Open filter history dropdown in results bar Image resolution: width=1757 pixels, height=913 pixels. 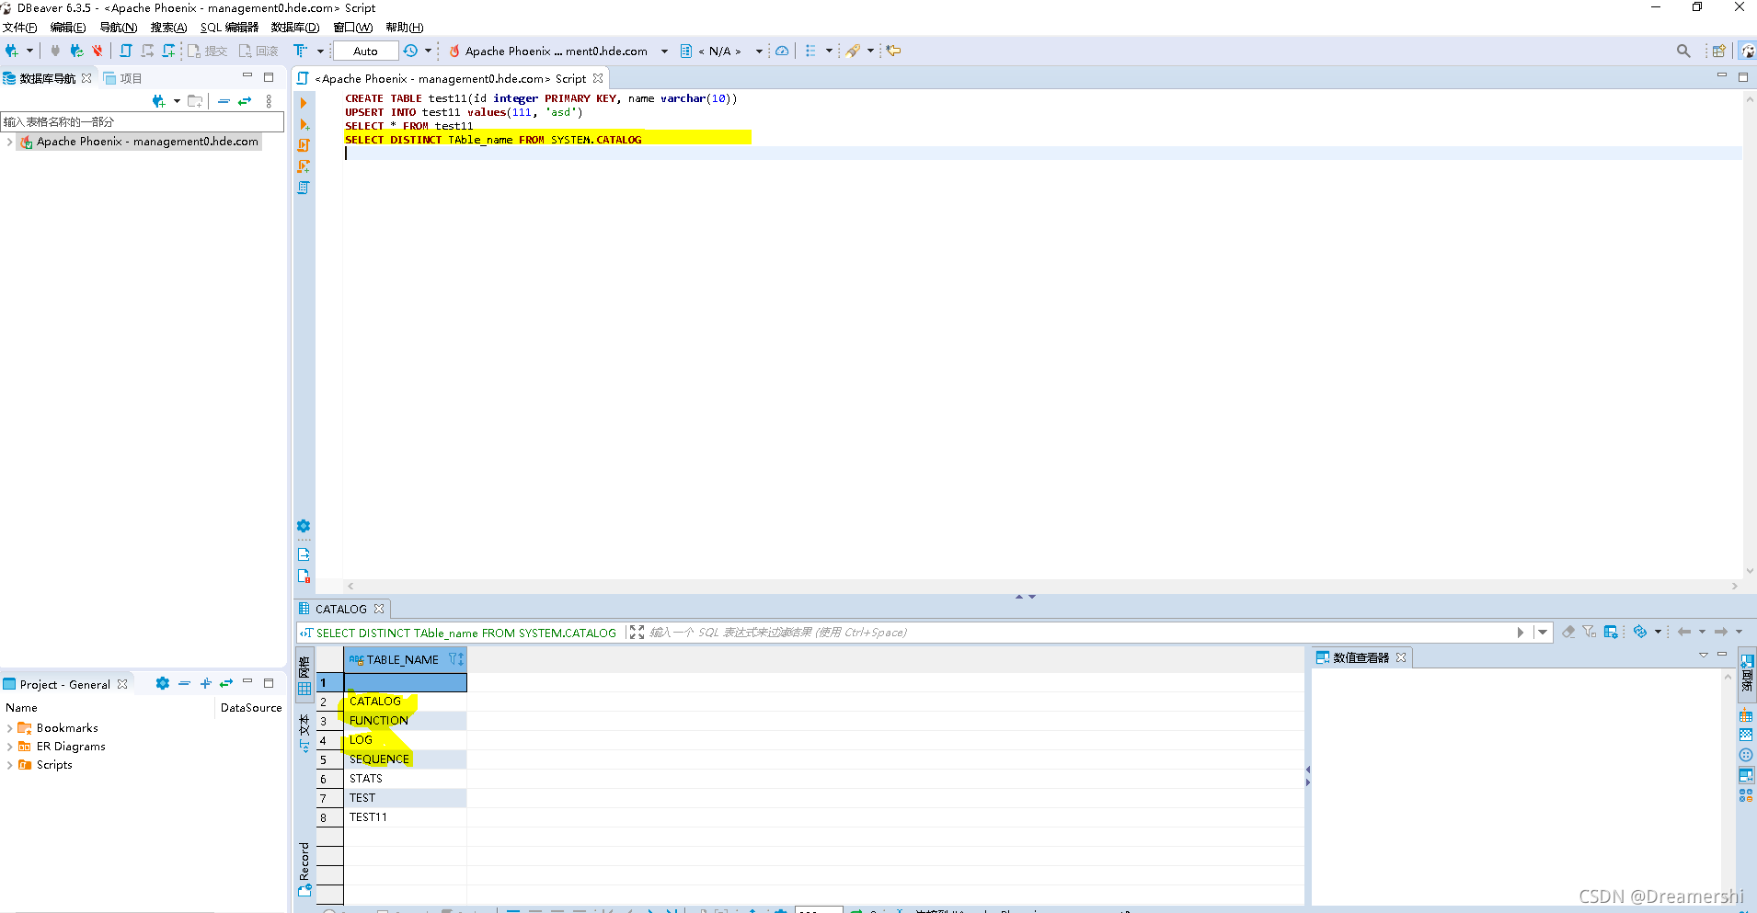pos(1543,632)
